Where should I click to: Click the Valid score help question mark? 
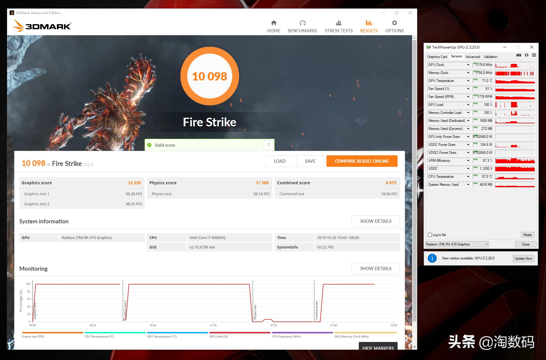pyautogui.click(x=268, y=145)
